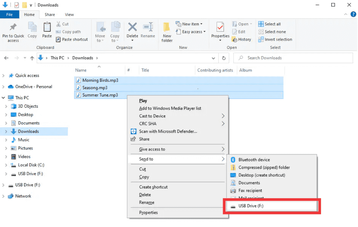Open the File tab
This screenshot has height=227, width=358.
tap(10, 15)
